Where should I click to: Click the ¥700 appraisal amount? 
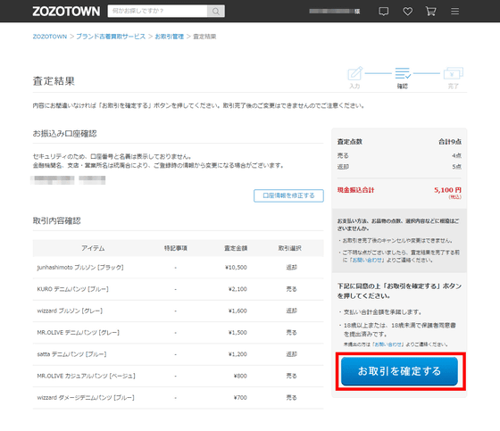[240, 397]
